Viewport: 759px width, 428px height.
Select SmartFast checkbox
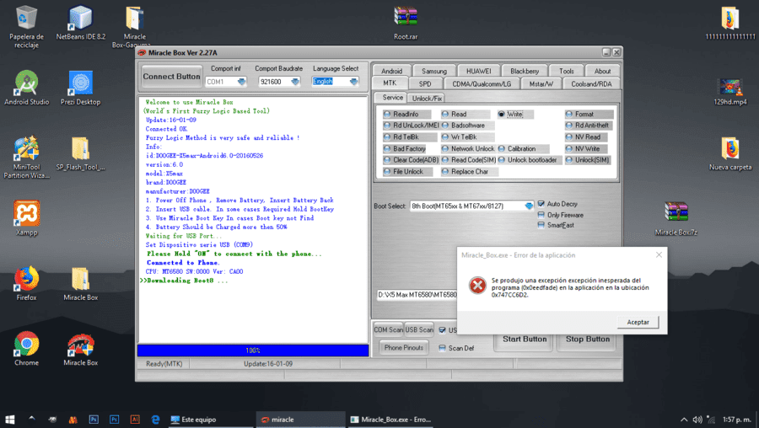[x=541, y=225]
